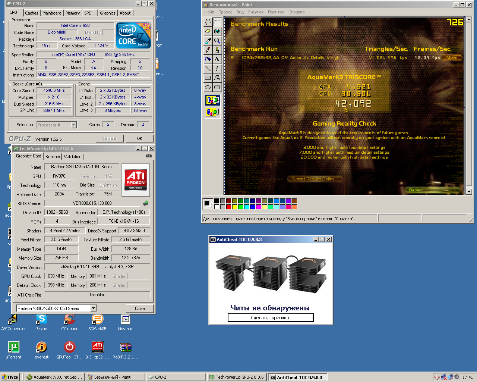Click the 'Intel Core i7 920' name value
Image resolution: width=477 pixels, height=382 pixels.
(x=75, y=25)
